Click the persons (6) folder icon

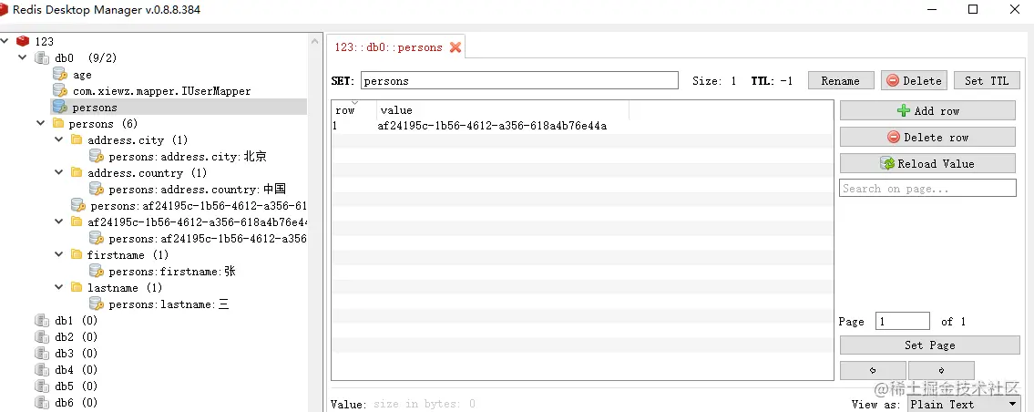(x=58, y=123)
